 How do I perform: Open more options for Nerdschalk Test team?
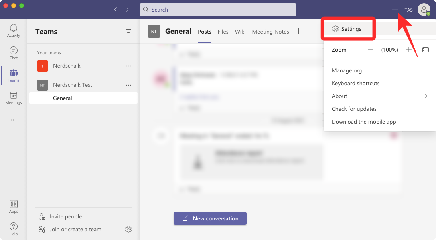tap(128, 85)
